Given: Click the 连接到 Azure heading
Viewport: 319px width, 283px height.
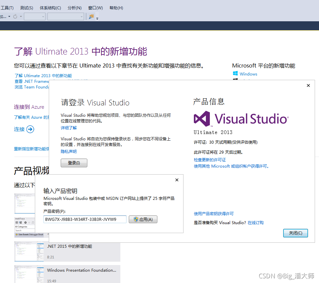Looking at the screenshot, I should (29, 107).
